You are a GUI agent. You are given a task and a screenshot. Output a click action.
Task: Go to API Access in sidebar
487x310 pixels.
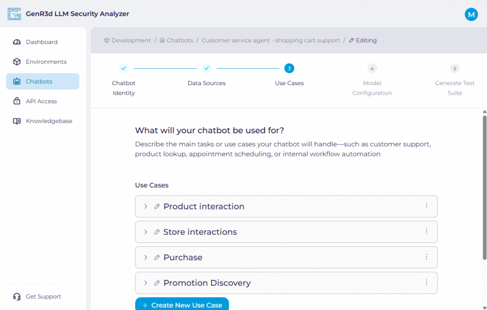point(41,101)
